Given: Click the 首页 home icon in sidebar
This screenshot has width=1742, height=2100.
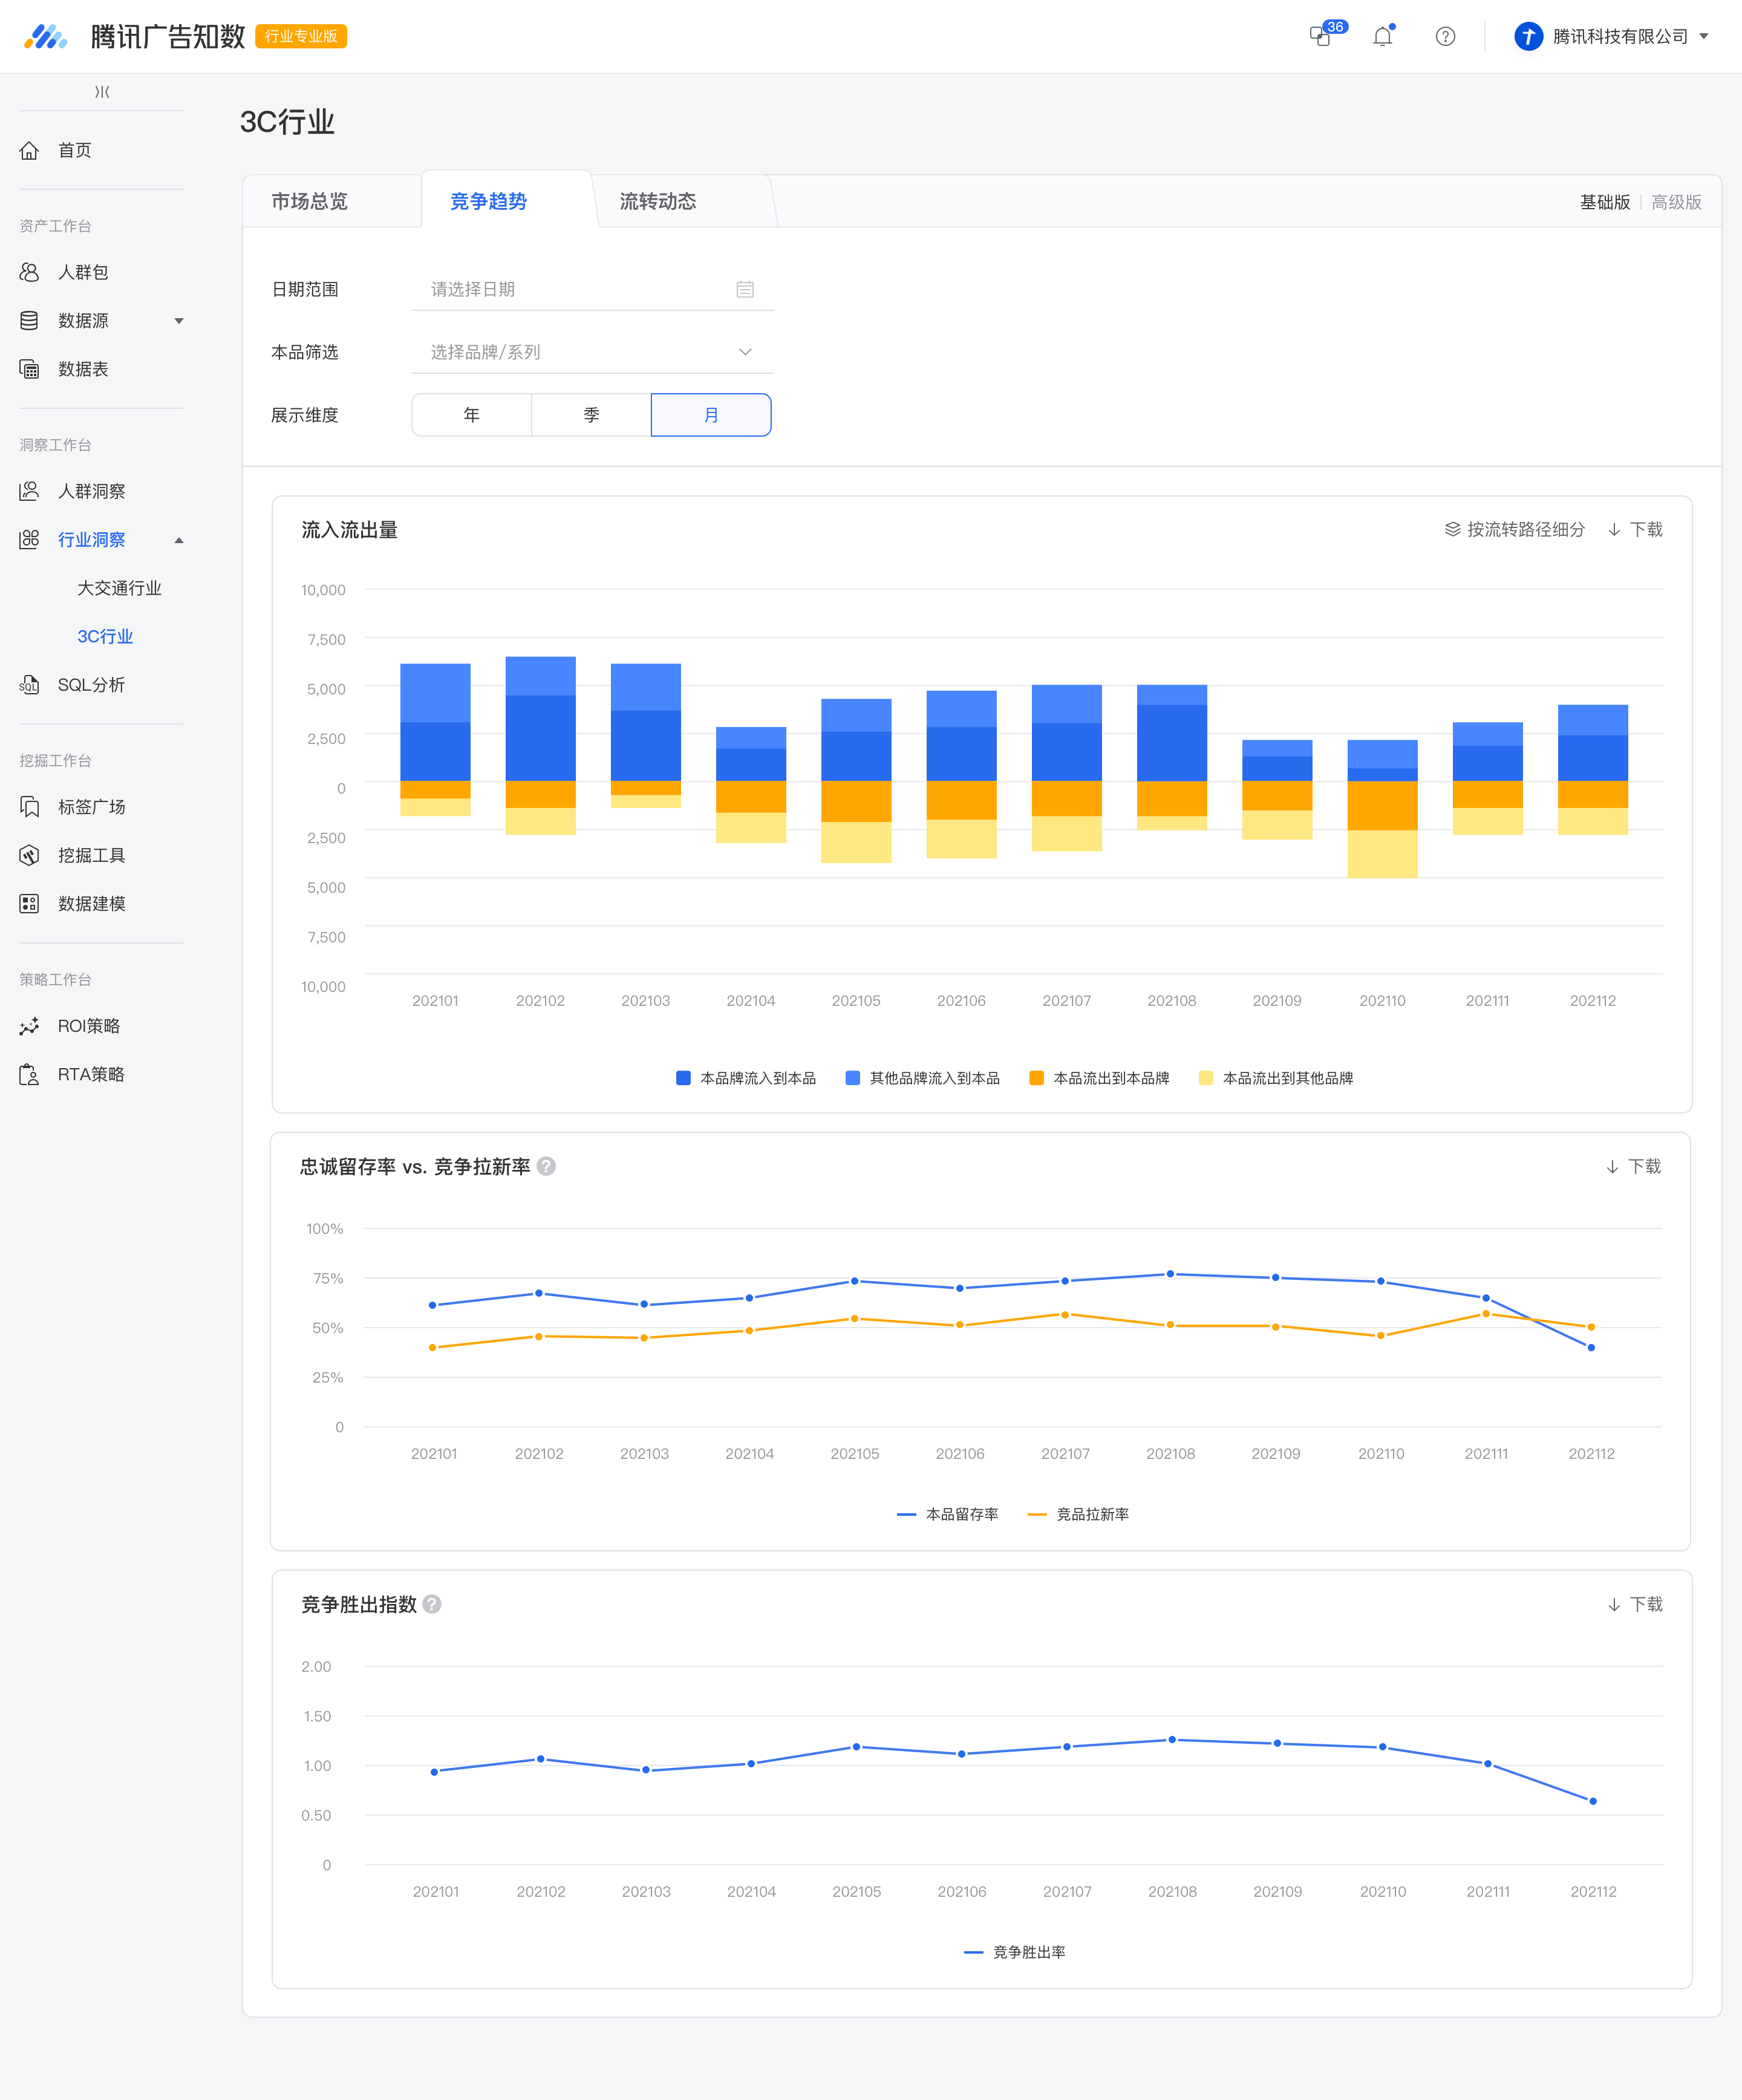Looking at the screenshot, I should pos(29,150).
